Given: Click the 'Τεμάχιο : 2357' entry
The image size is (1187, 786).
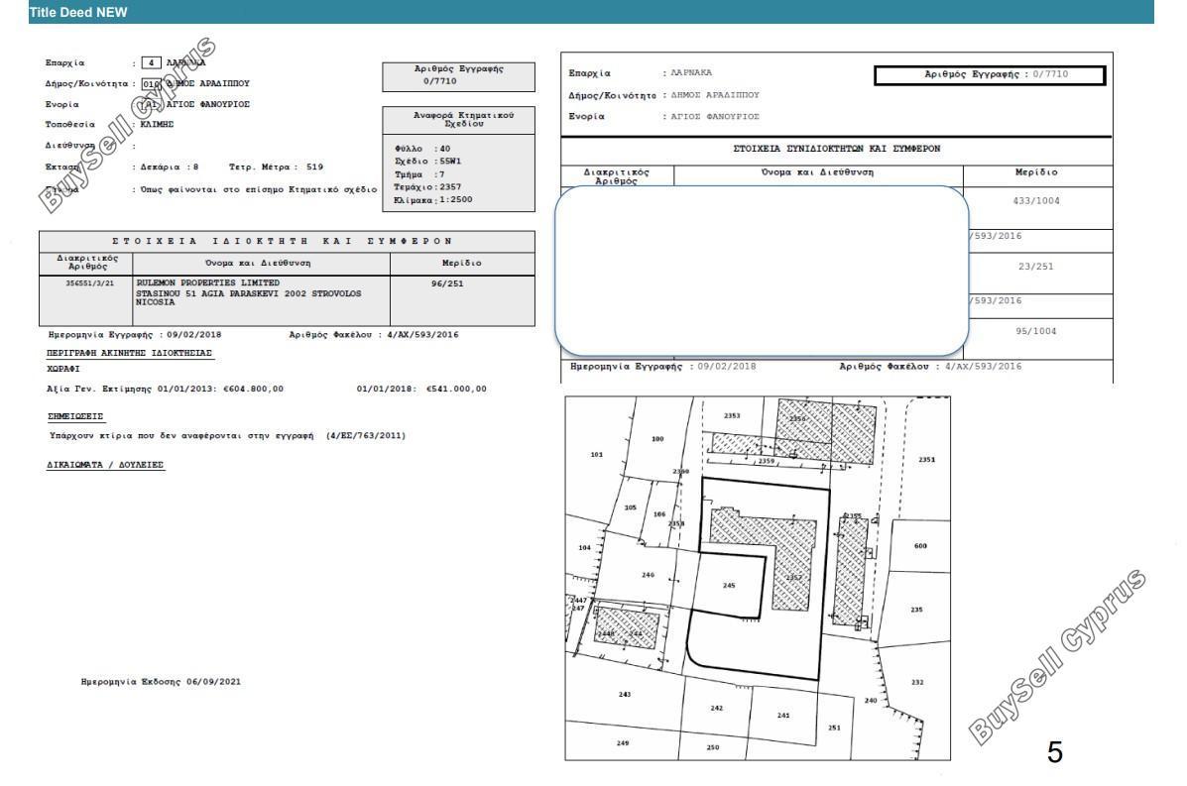Looking at the screenshot, I should click(x=427, y=187).
